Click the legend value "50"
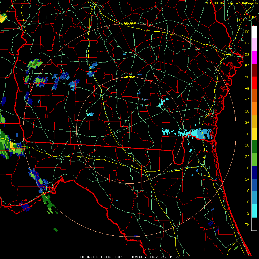259x259 pixels. coord(247,77)
